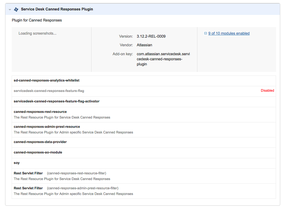This screenshot has width=288, height=212.
Task: Click the Loading screenshots placeholder text
Action: click(37, 33)
